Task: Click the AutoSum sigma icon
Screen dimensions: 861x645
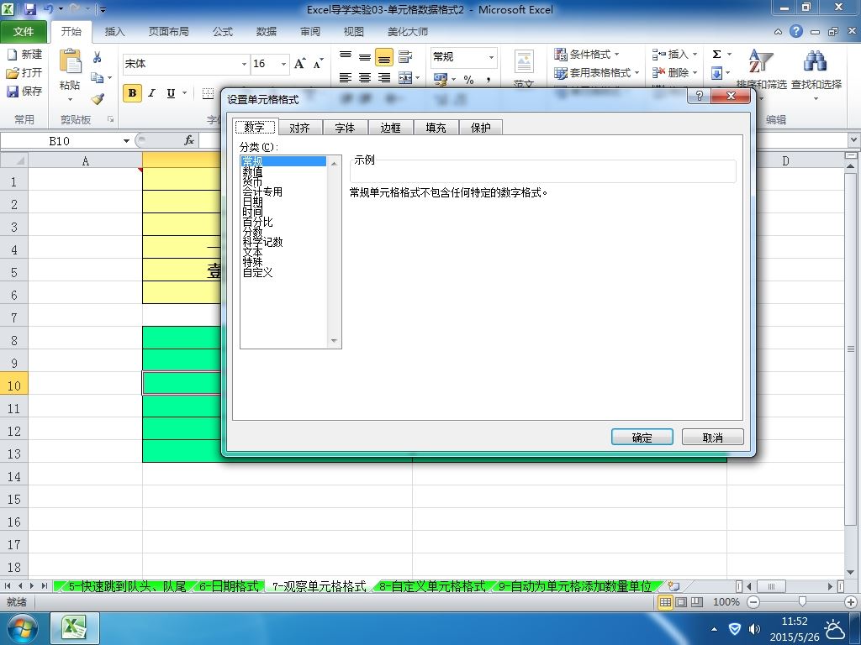Action: 716,55
